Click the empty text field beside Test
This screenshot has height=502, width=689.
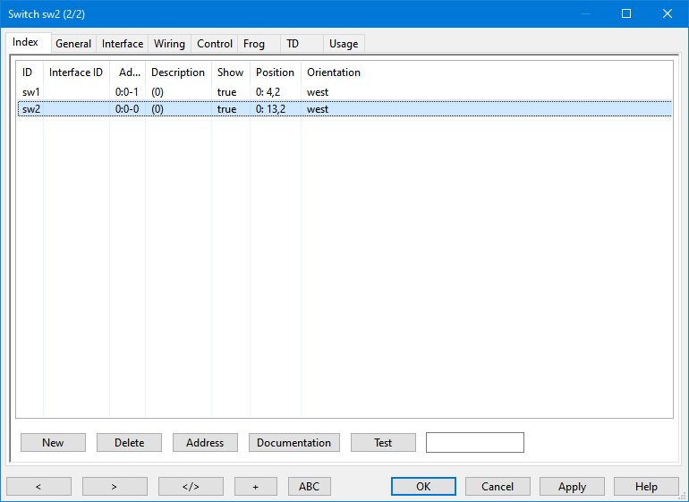coord(474,443)
